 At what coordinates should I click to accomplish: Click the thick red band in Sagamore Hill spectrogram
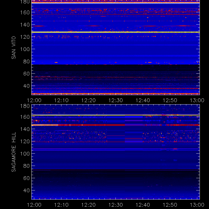tap(115, 125)
